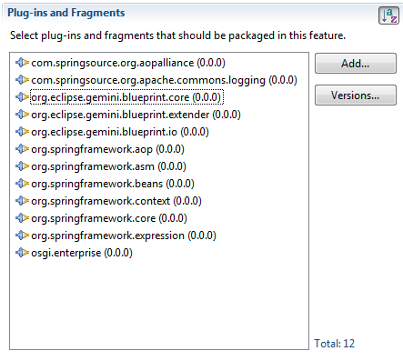Click the Total: 12 label
The image size is (403, 361).
(x=334, y=344)
